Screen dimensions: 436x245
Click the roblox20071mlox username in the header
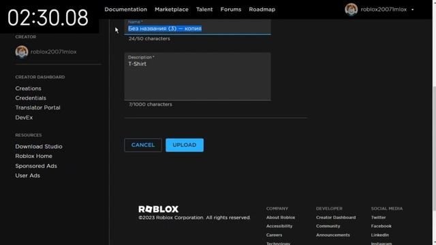(x=384, y=10)
